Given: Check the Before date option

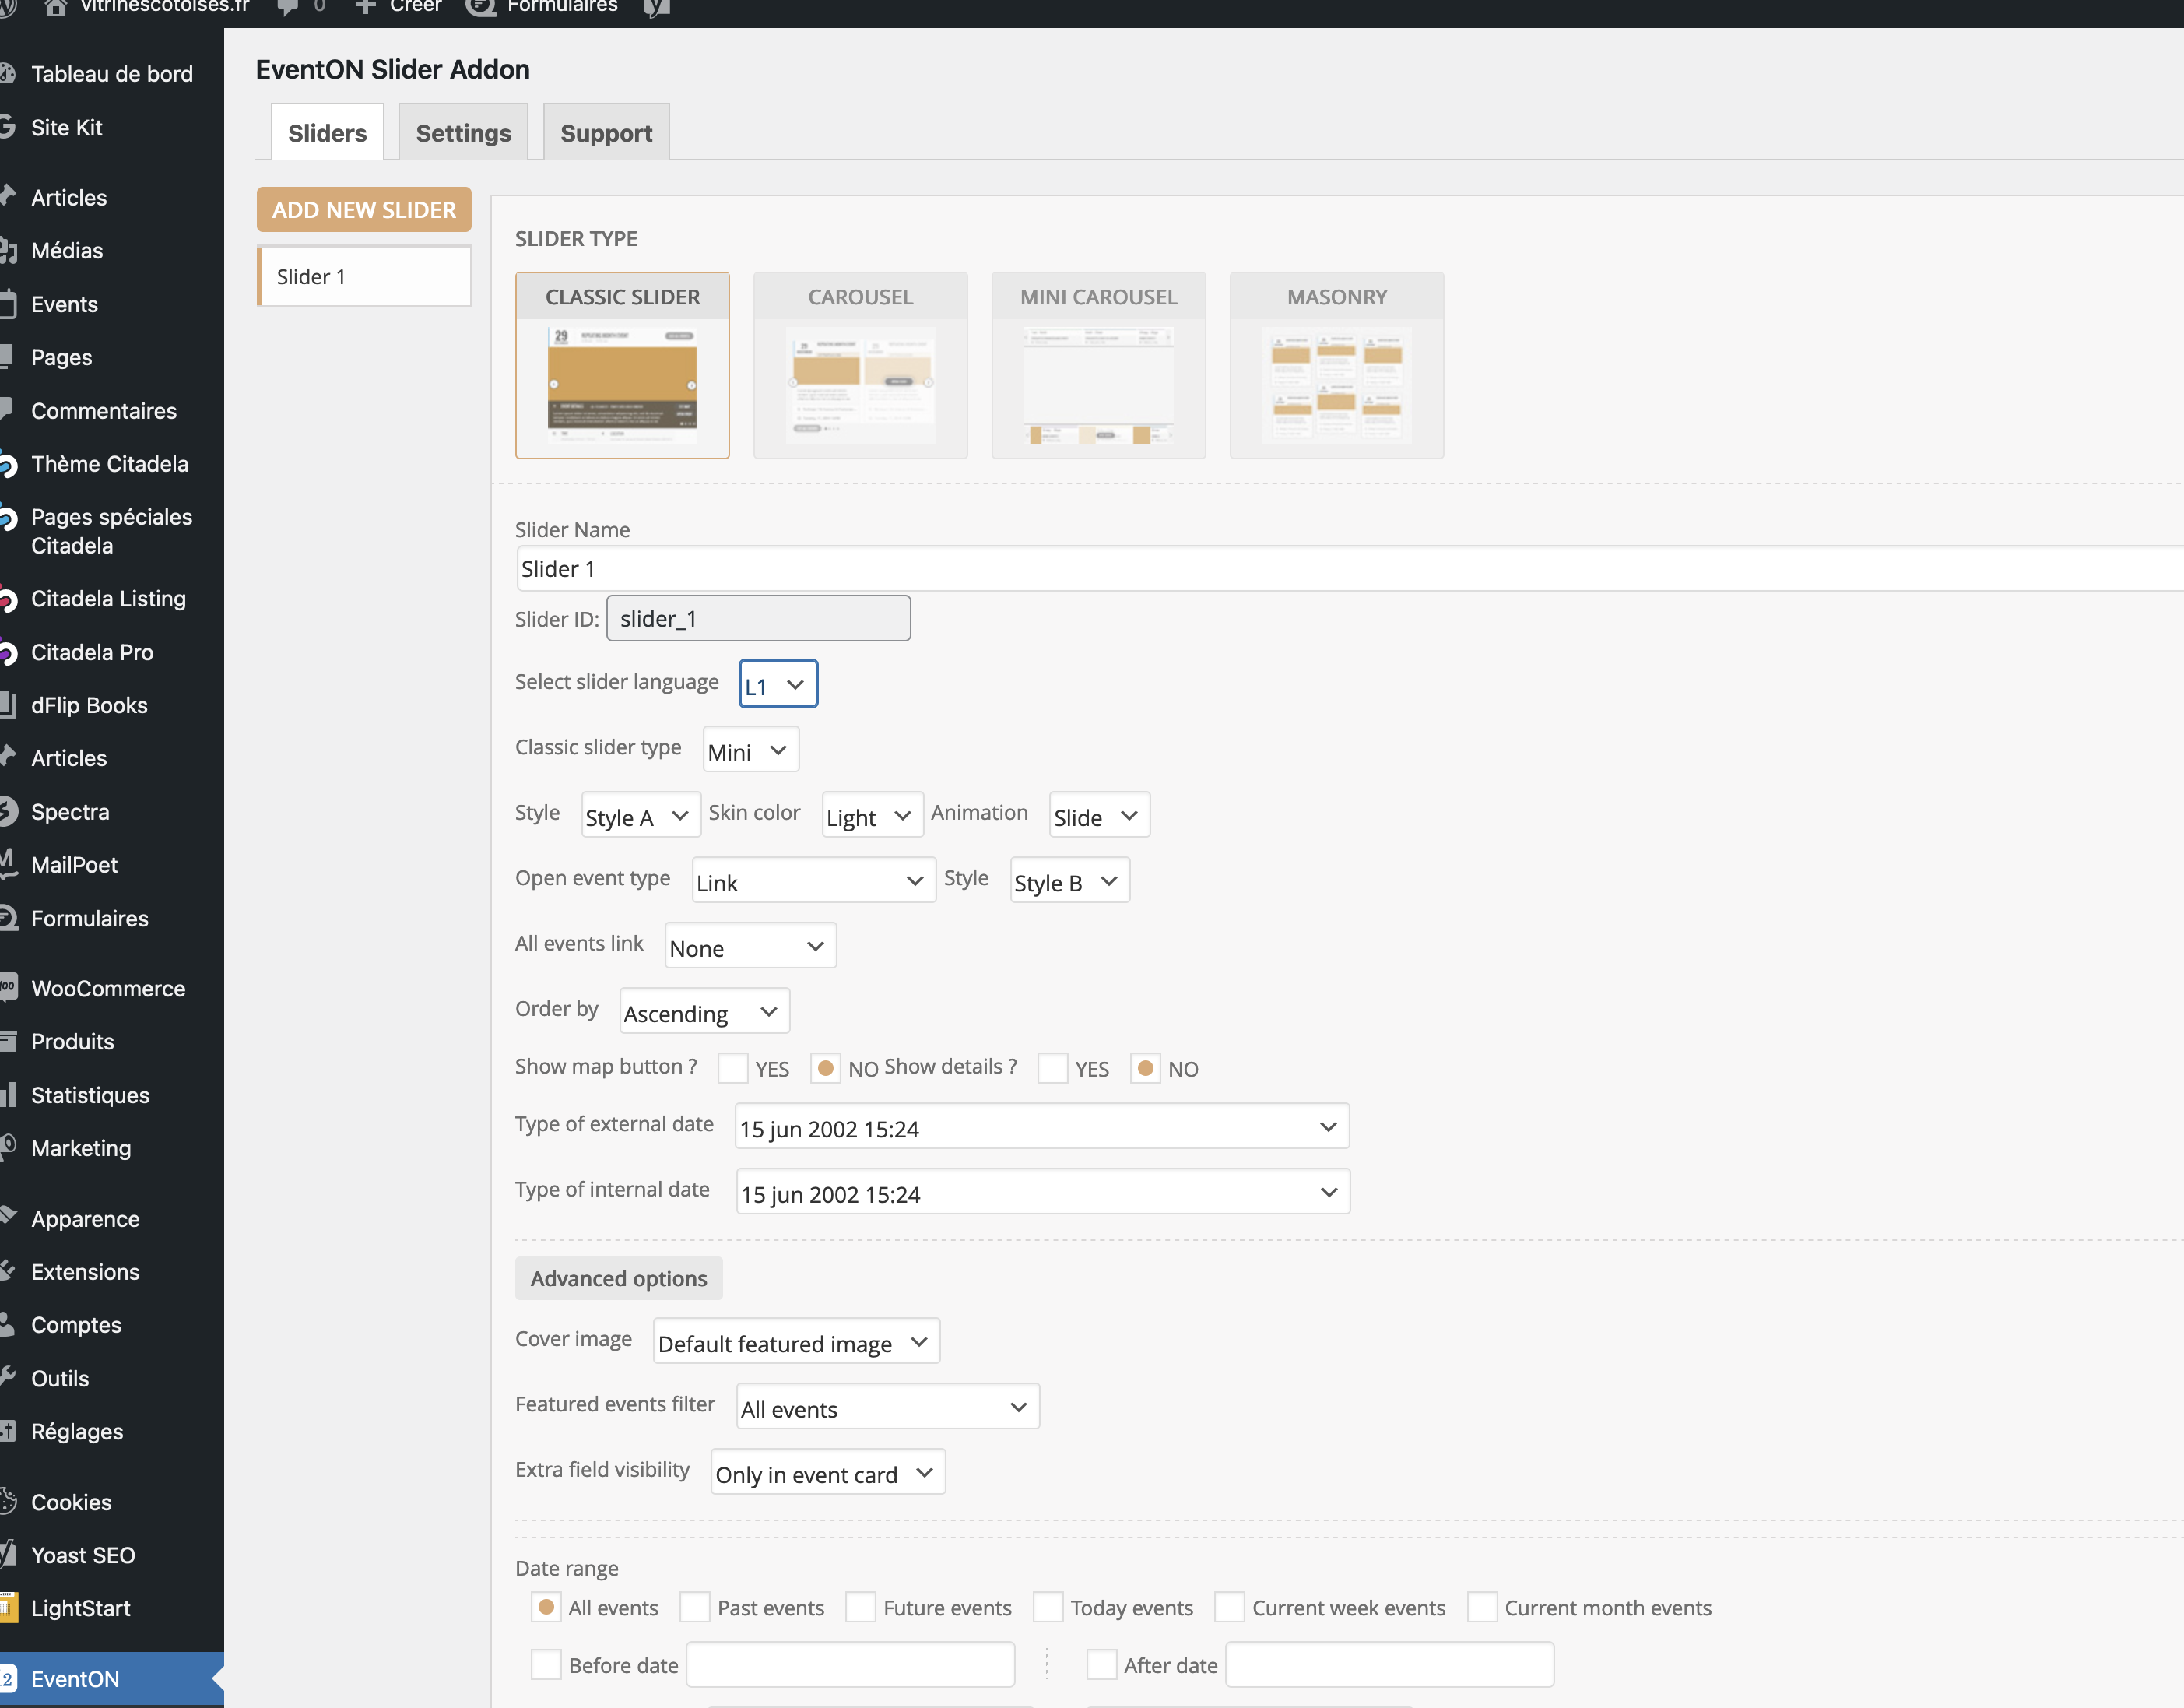Looking at the screenshot, I should (546, 1664).
